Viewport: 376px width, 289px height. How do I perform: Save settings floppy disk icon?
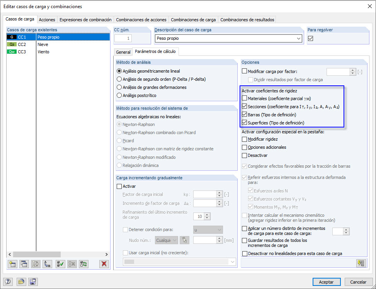coord(33,282)
